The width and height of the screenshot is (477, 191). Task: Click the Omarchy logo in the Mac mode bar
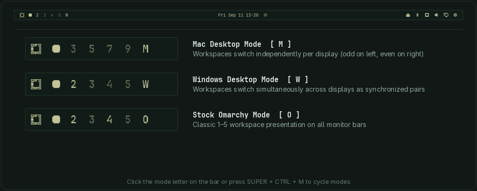36,49
